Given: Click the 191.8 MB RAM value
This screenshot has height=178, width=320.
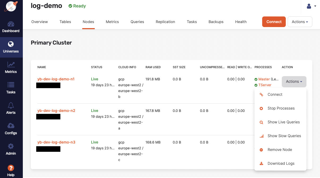Looking at the screenshot, I should [x=153, y=79].
